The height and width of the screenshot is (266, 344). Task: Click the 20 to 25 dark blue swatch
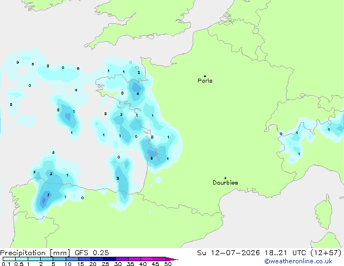(x=97, y=259)
